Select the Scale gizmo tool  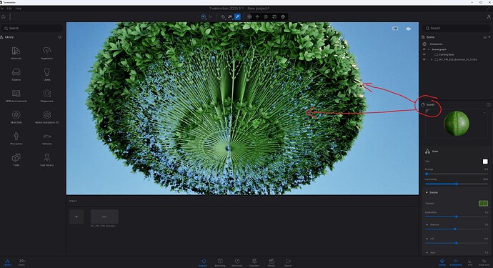(x=274, y=16)
